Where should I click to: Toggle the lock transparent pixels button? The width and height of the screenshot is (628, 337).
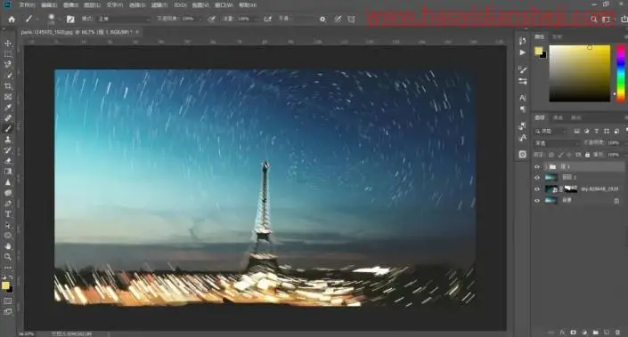tap(551, 155)
